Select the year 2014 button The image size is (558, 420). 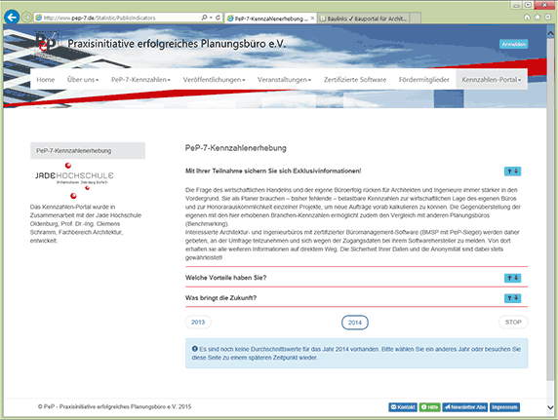point(355,323)
